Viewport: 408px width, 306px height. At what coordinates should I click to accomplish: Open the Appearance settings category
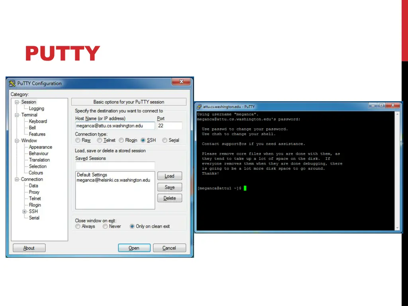[40, 147]
